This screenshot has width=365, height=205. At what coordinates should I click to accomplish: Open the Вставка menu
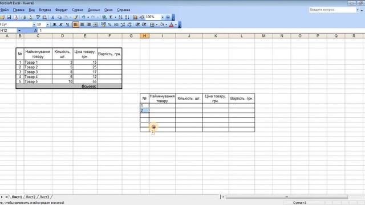pyautogui.click(x=45, y=10)
